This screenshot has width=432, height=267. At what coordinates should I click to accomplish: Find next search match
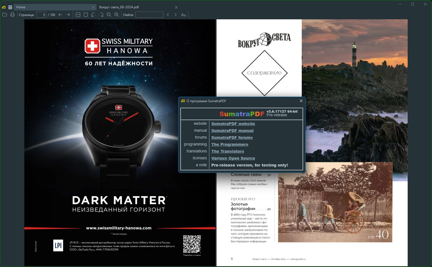pos(176,15)
